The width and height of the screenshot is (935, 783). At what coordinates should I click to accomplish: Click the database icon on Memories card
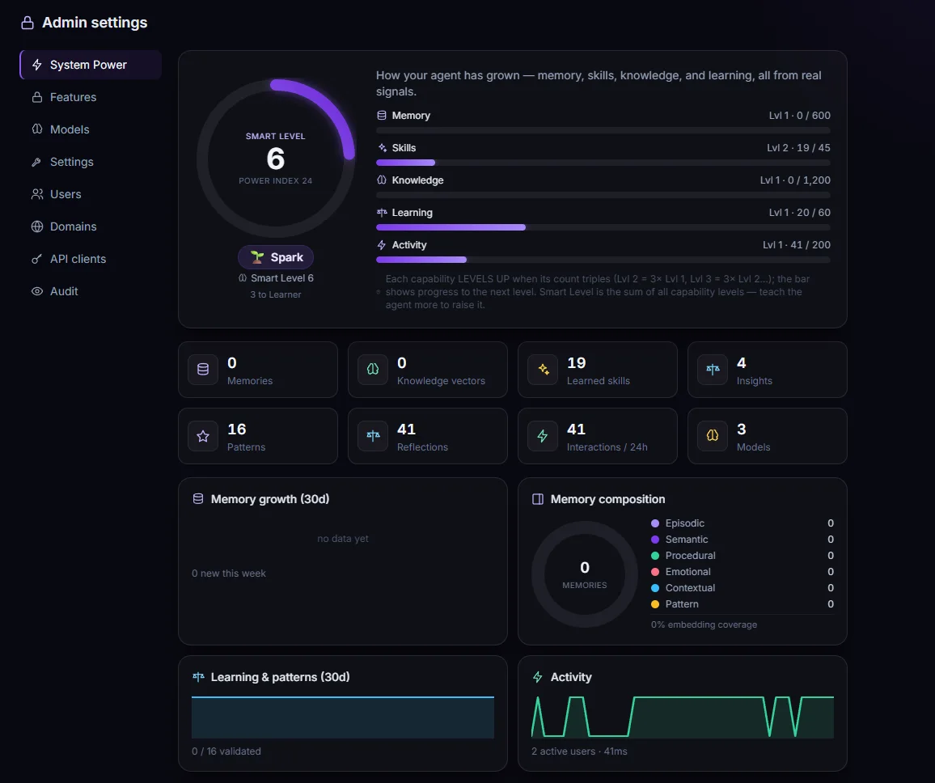pos(203,369)
